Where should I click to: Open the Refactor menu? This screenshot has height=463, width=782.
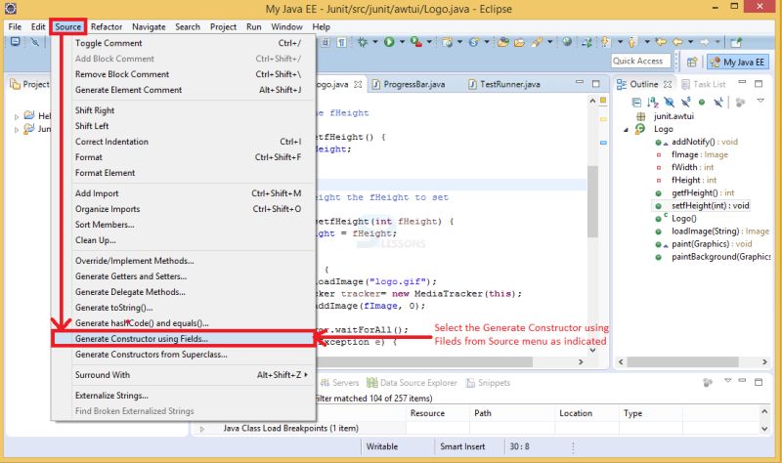107,27
